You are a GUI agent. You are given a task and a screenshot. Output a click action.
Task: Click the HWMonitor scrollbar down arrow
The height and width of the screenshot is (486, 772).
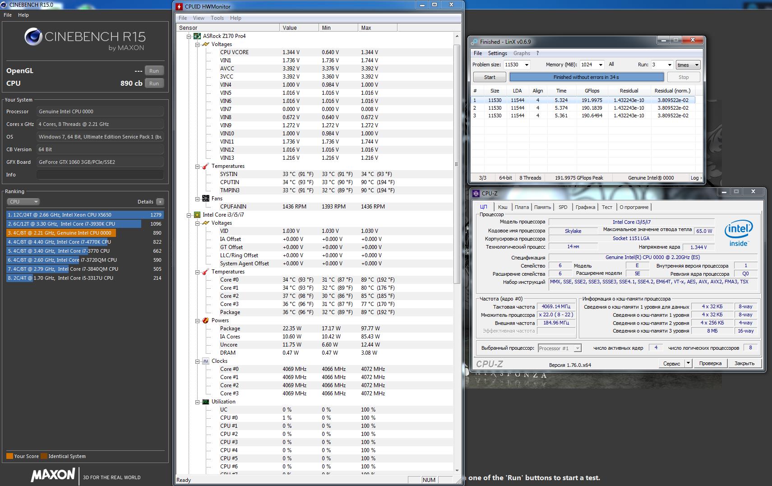coord(456,471)
